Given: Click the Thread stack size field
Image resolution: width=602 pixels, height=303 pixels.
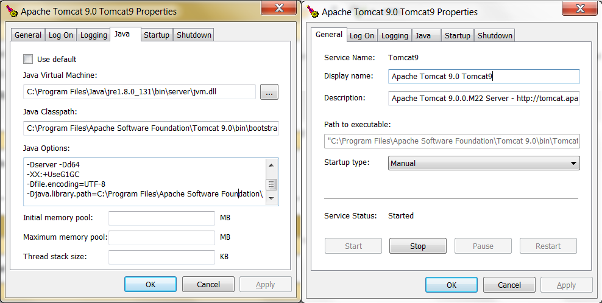Looking at the screenshot, I should pos(161,257).
